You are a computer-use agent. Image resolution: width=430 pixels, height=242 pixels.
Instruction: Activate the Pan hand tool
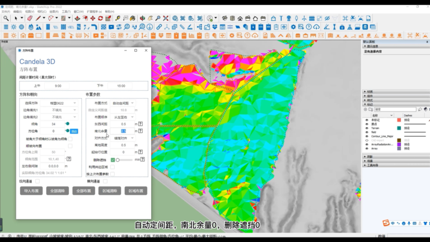150,18
